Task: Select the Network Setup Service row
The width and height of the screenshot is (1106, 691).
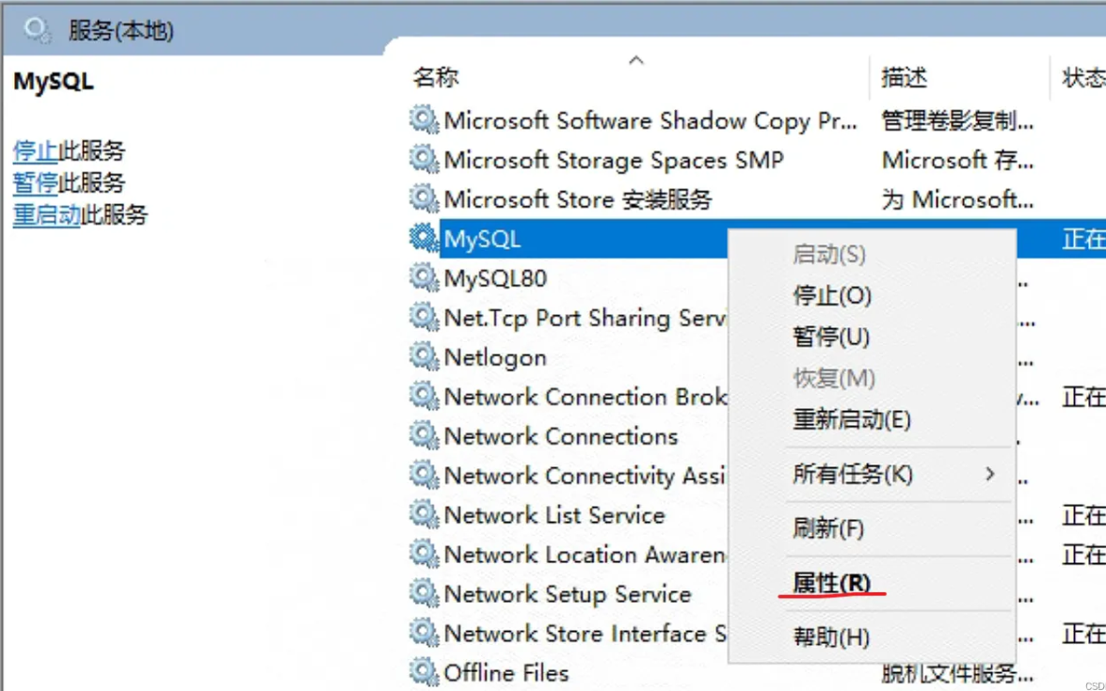Action: tap(567, 594)
